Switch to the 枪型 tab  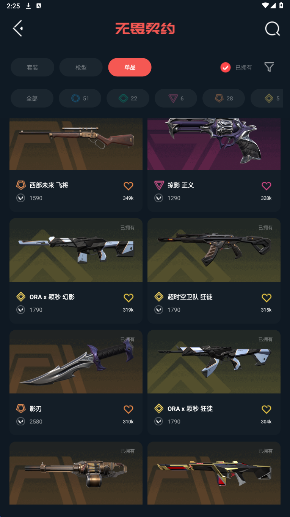[81, 67]
